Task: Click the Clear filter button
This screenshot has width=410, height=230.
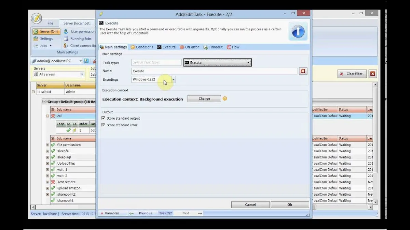Action: [x=352, y=74]
